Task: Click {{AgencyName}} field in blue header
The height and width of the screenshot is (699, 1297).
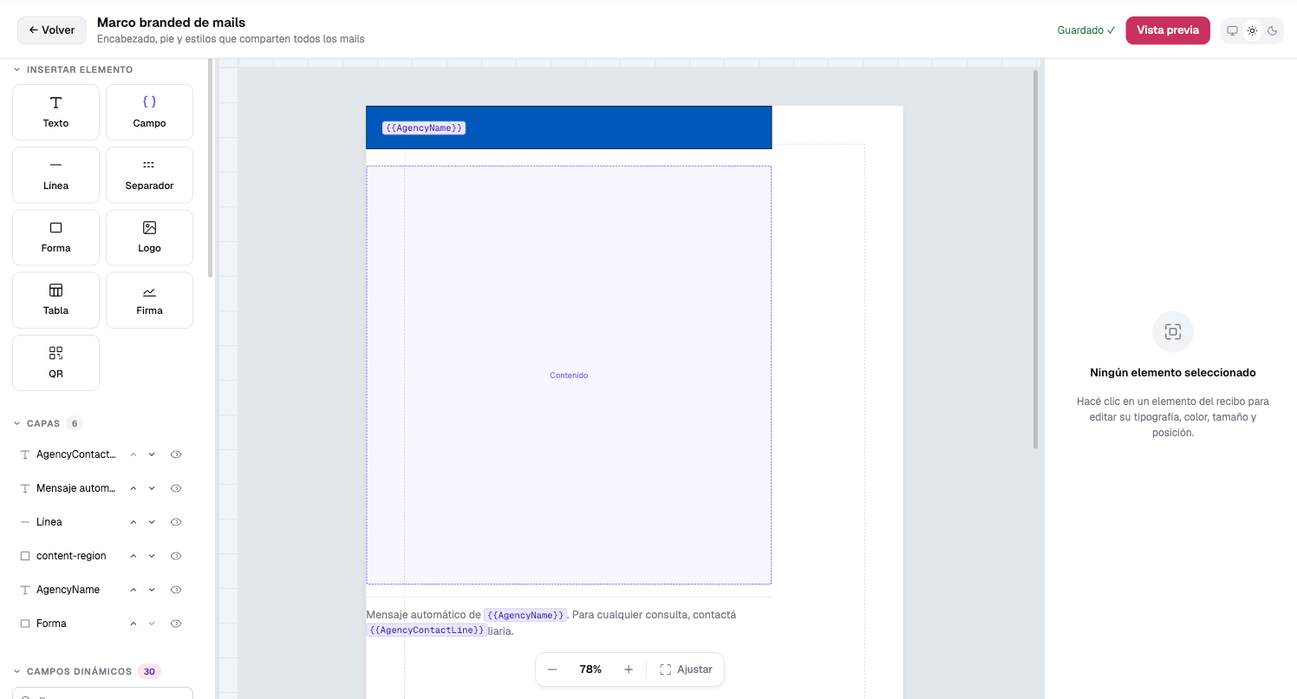Action: (424, 128)
